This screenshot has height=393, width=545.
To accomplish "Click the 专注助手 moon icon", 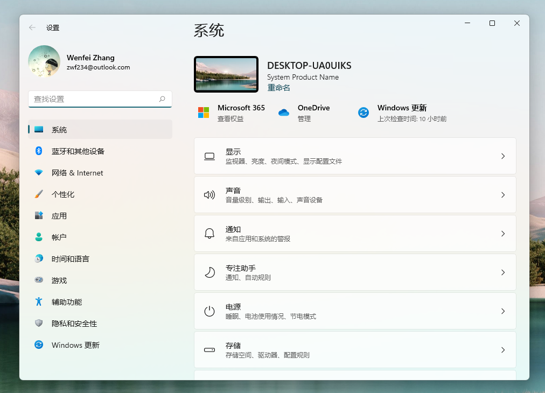I will click(x=209, y=272).
